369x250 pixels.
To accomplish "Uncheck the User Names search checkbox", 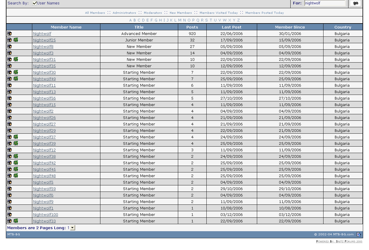I will (35, 3).
